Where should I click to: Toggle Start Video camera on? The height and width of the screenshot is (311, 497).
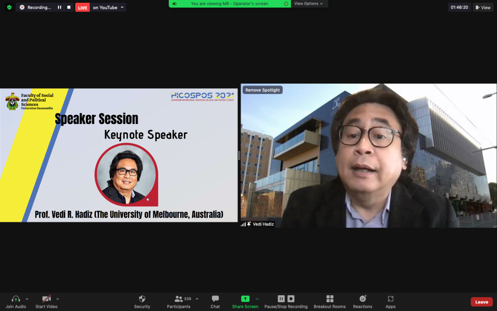tap(47, 299)
